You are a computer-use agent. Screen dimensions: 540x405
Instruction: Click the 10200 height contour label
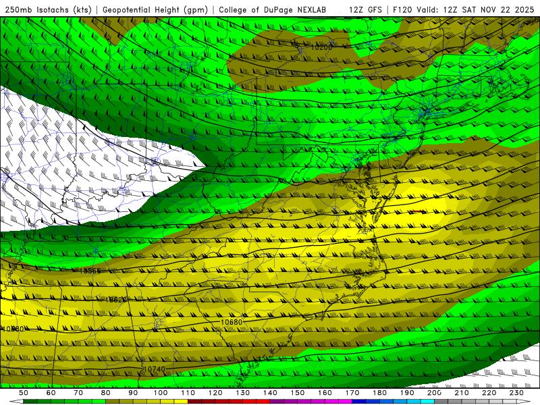point(322,47)
